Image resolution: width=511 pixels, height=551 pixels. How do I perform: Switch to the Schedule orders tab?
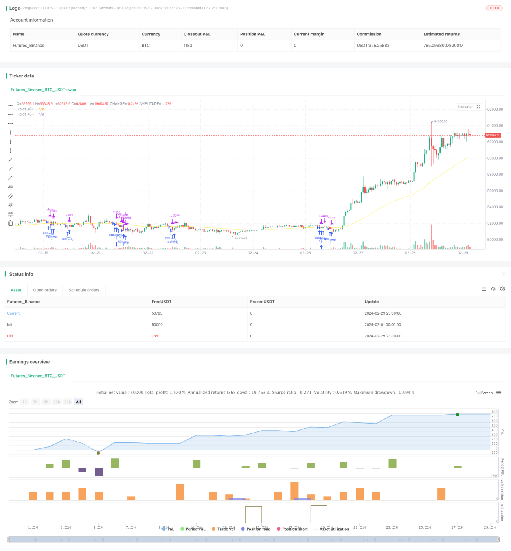(x=84, y=290)
